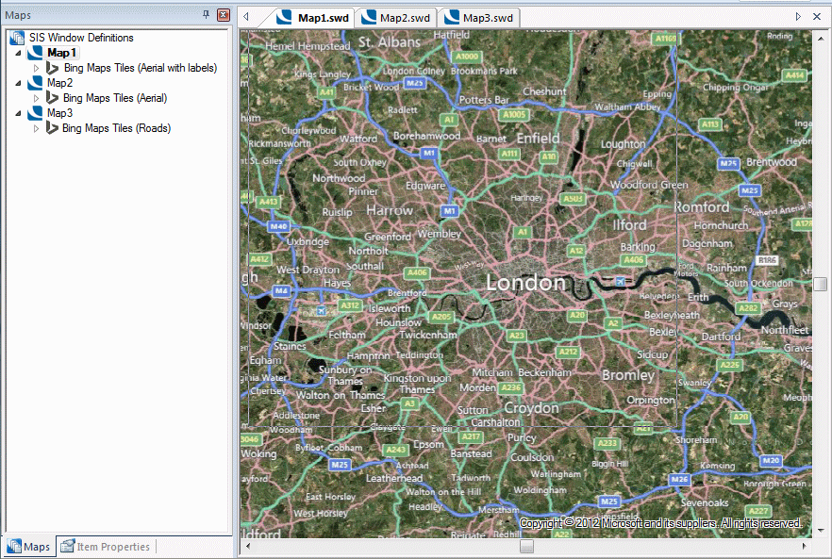Image resolution: width=832 pixels, height=559 pixels.
Task: Expand the Bing Maps Tiles (Roads) overlay
Action: 38,127
